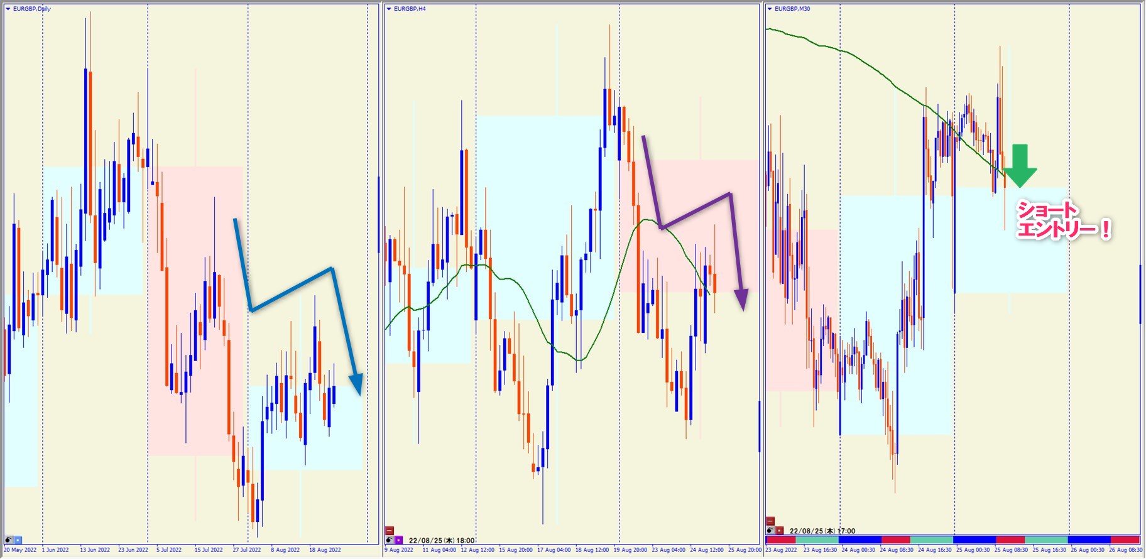Click the purple square button in H4 chart
Screen dimensions: 1146x559
[x=399, y=540]
